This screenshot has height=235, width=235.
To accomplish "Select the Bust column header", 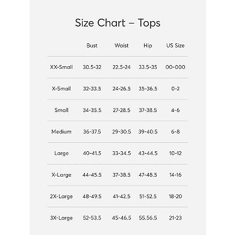I will (92, 46).
